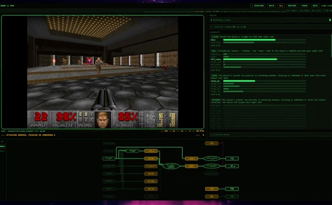Expand the SITUATION REPORT section
The width and height of the screenshot is (332, 205).
point(270,135)
